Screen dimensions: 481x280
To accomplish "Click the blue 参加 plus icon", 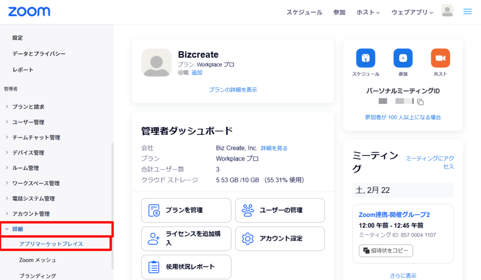I will [403, 58].
